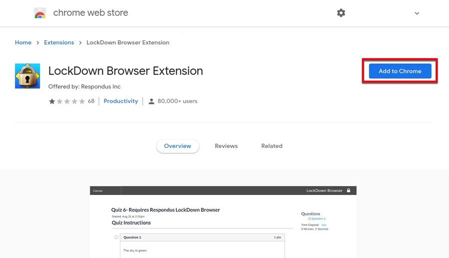Click the LockDown Browser Extension breadcrumb text
The width and height of the screenshot is (449, 258).
(x=128, y=42)
